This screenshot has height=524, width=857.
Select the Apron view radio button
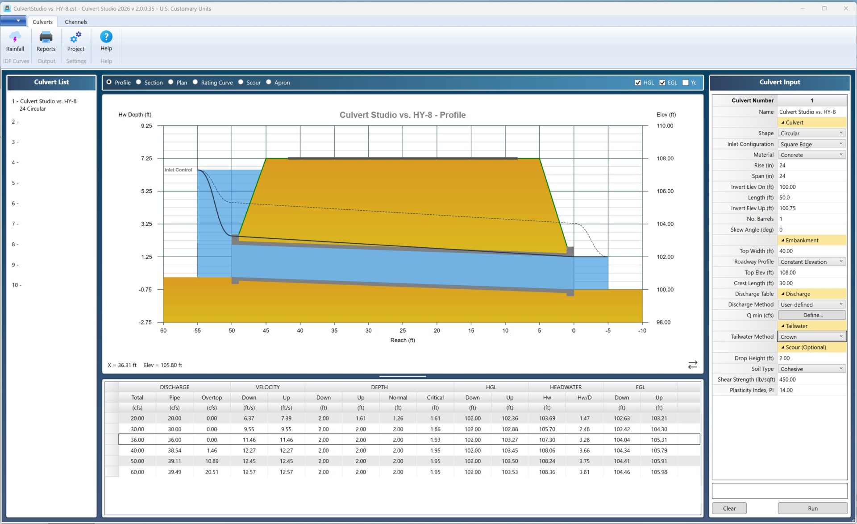pos(269,82)
